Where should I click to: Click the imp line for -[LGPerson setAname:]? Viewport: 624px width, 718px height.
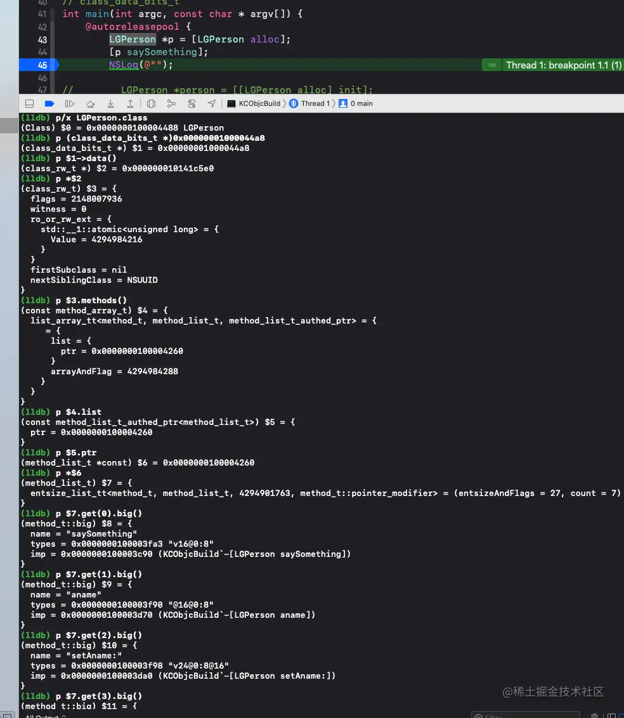(183, 676)
